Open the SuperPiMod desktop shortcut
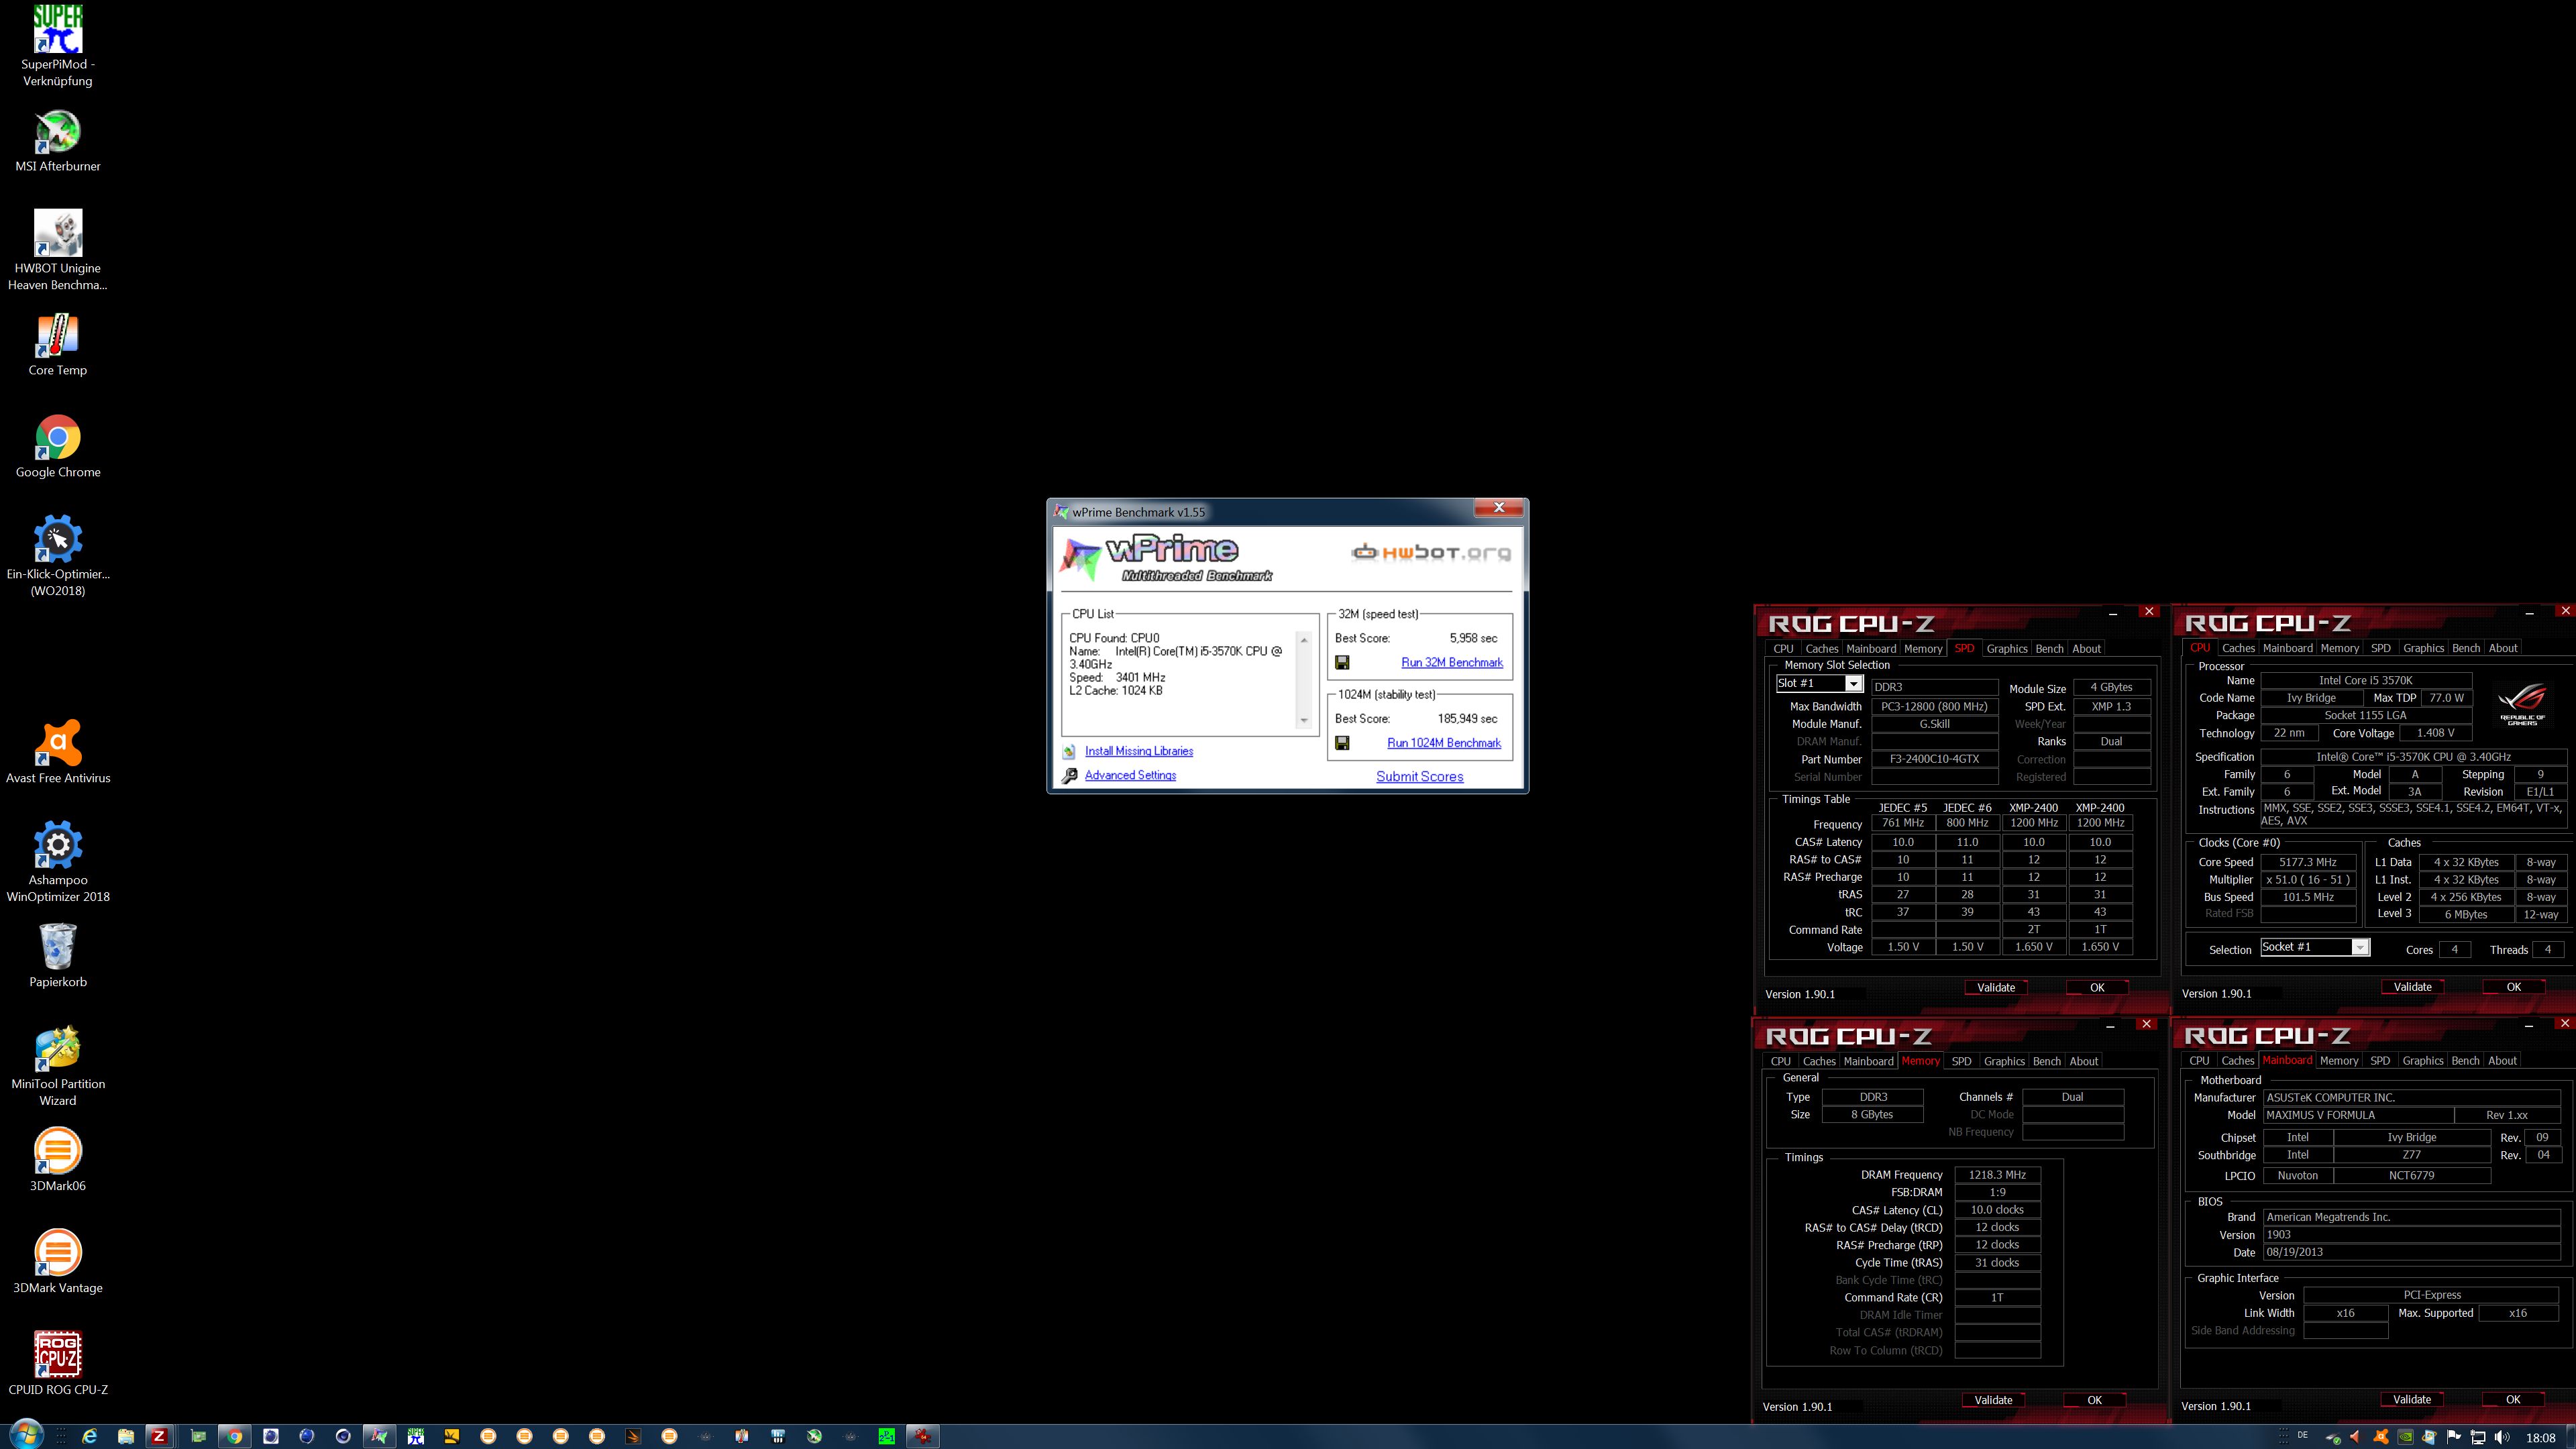2576x1449 pixels. 58,46
